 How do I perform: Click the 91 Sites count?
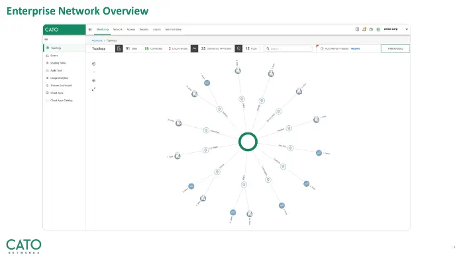[131, 48]
